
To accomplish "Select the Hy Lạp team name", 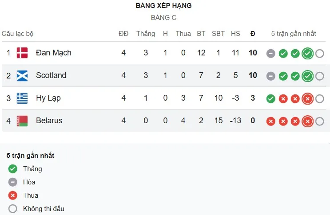I will click(48, 98).
